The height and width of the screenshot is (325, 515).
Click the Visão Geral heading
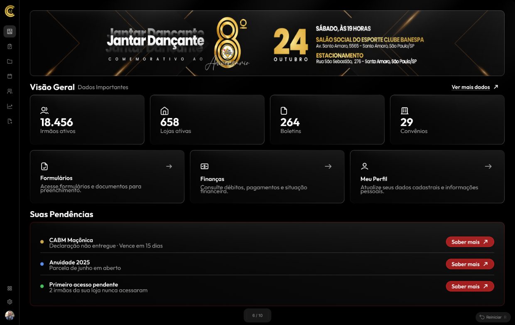(52, 87)
